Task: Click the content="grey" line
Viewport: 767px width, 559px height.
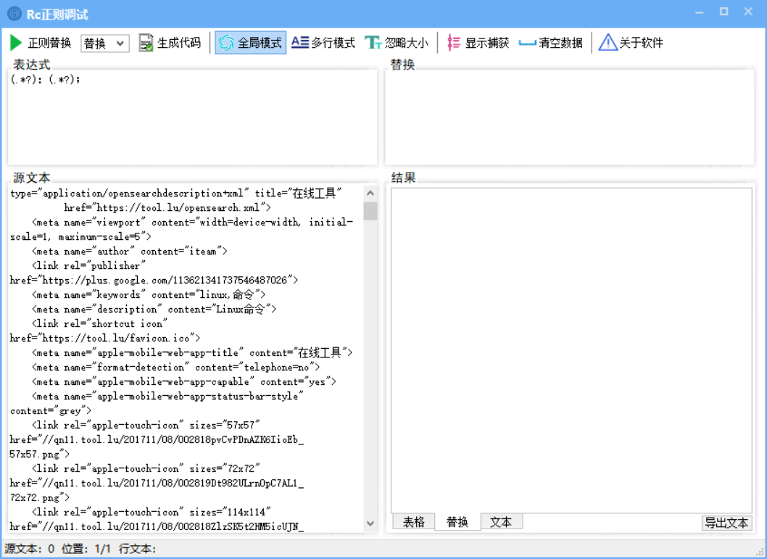Action: [50, 411]
